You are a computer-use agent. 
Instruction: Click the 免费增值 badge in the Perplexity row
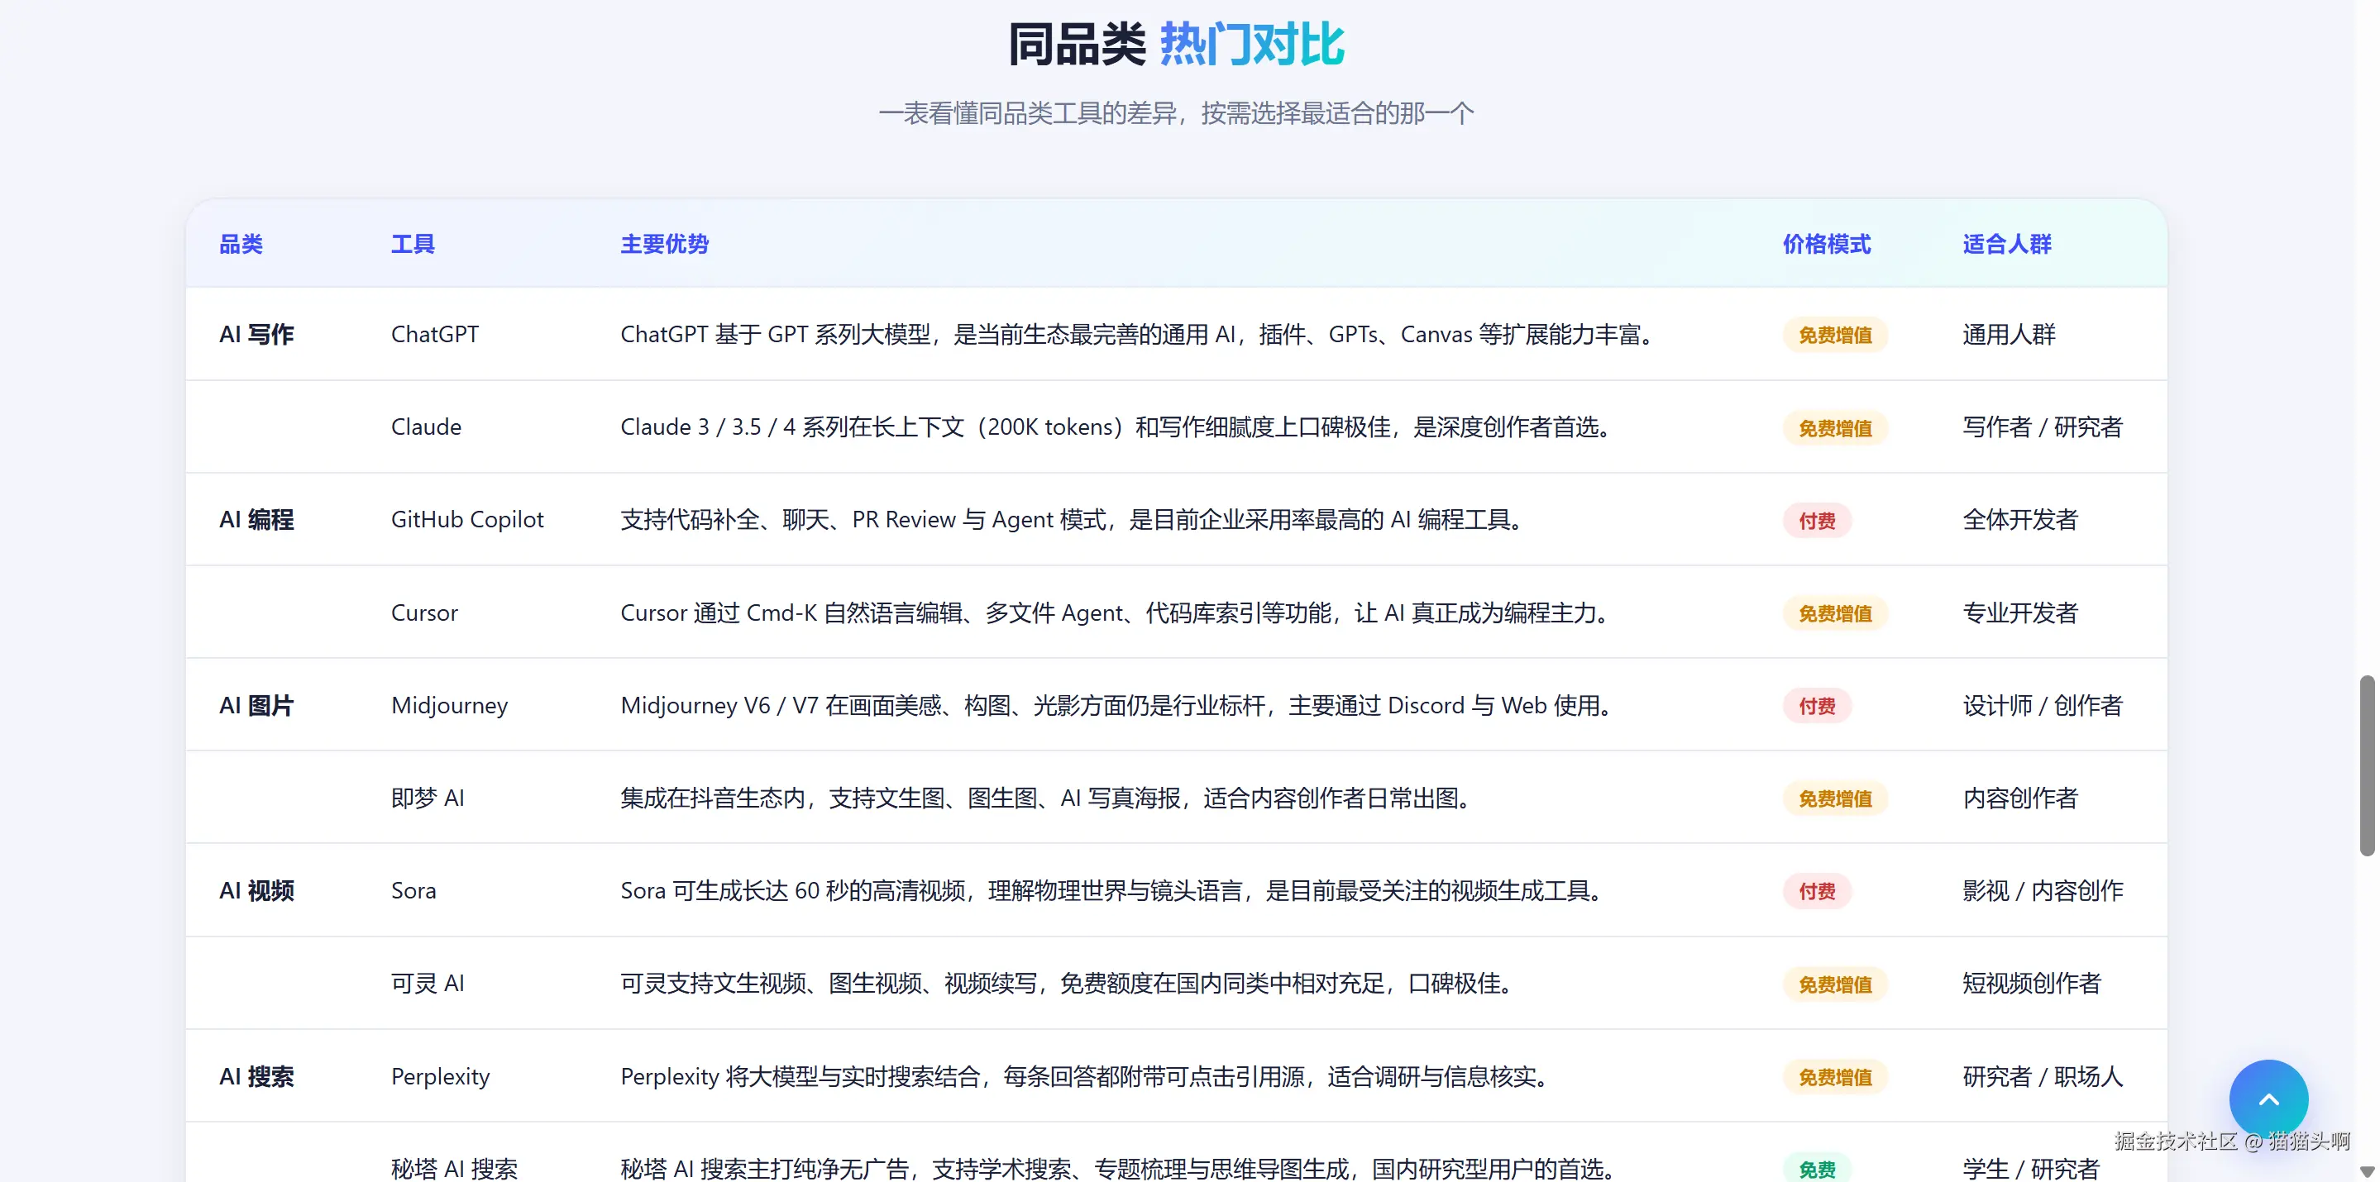pyautogui.click(x=1835, y=1077)
